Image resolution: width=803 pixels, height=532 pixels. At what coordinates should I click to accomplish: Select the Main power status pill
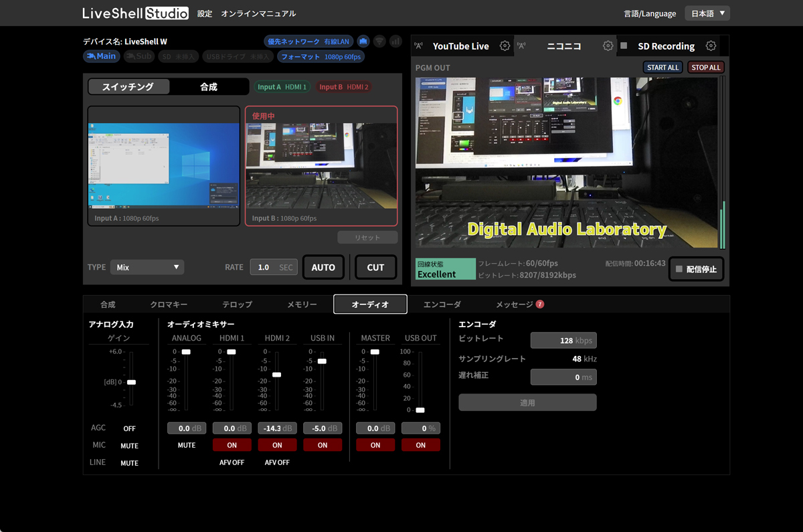(101, 56)
